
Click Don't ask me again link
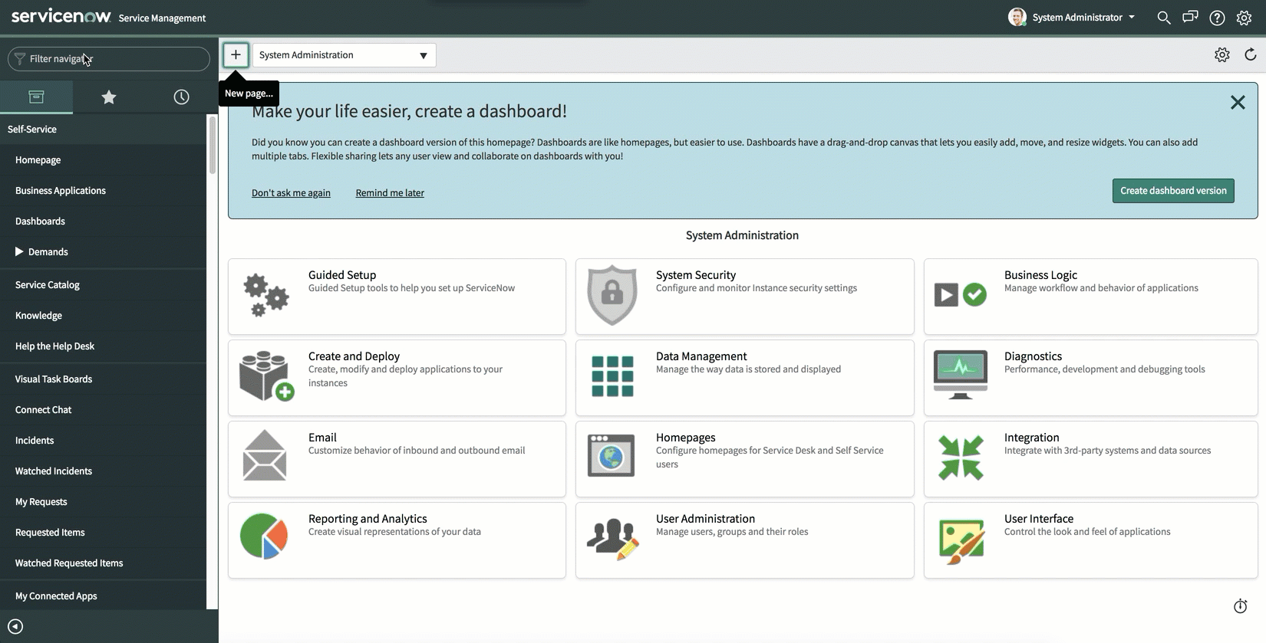coord(291,193)
